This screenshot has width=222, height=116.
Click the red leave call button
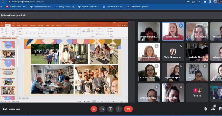tap(128, 109)
